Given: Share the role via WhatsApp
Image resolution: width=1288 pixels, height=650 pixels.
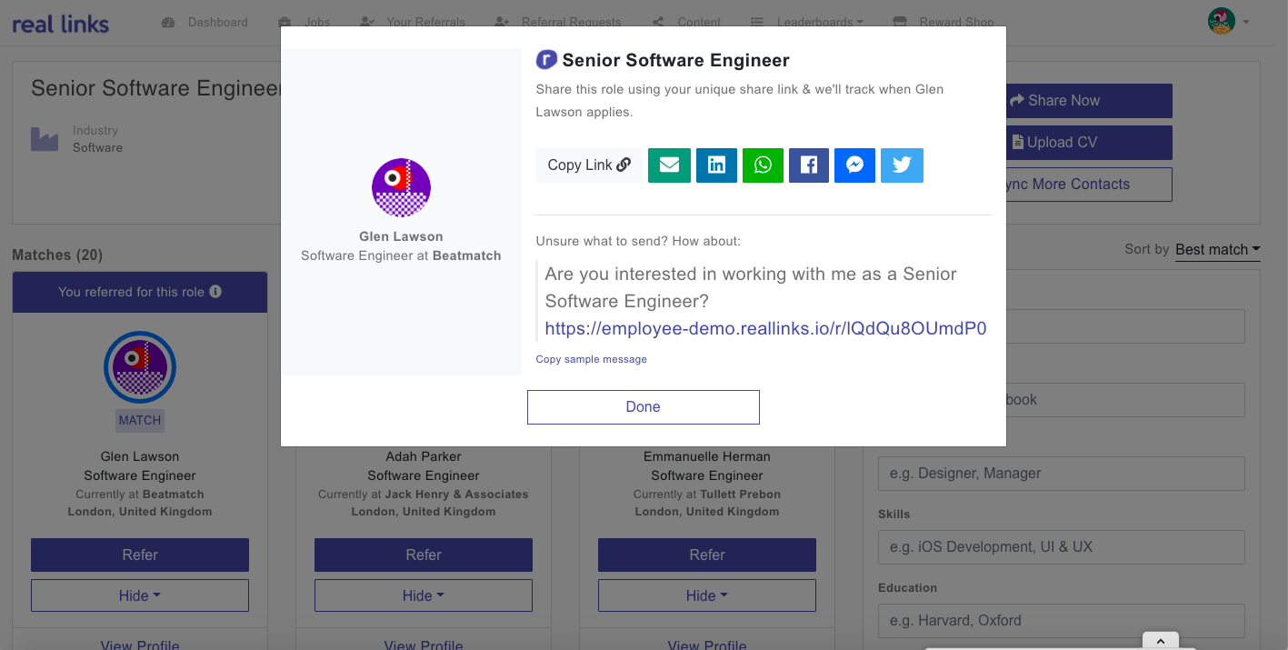Looking at the screenshot, I should tap(763, 165).
